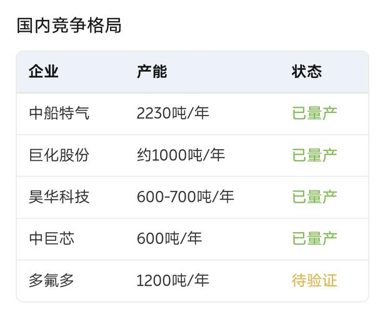
Task: Select the 1200吨/年 capacity cell
Action: click(x=173, y=280)
